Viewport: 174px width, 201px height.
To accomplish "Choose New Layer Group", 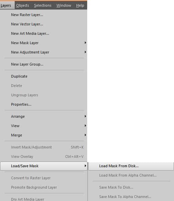I will point(43,64).
